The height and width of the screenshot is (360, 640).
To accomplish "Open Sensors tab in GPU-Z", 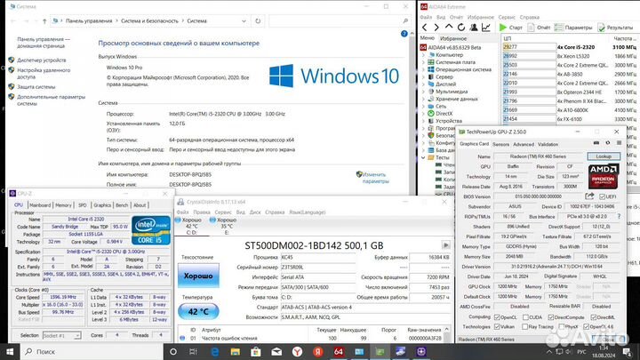I will click(x=500, y=144).
